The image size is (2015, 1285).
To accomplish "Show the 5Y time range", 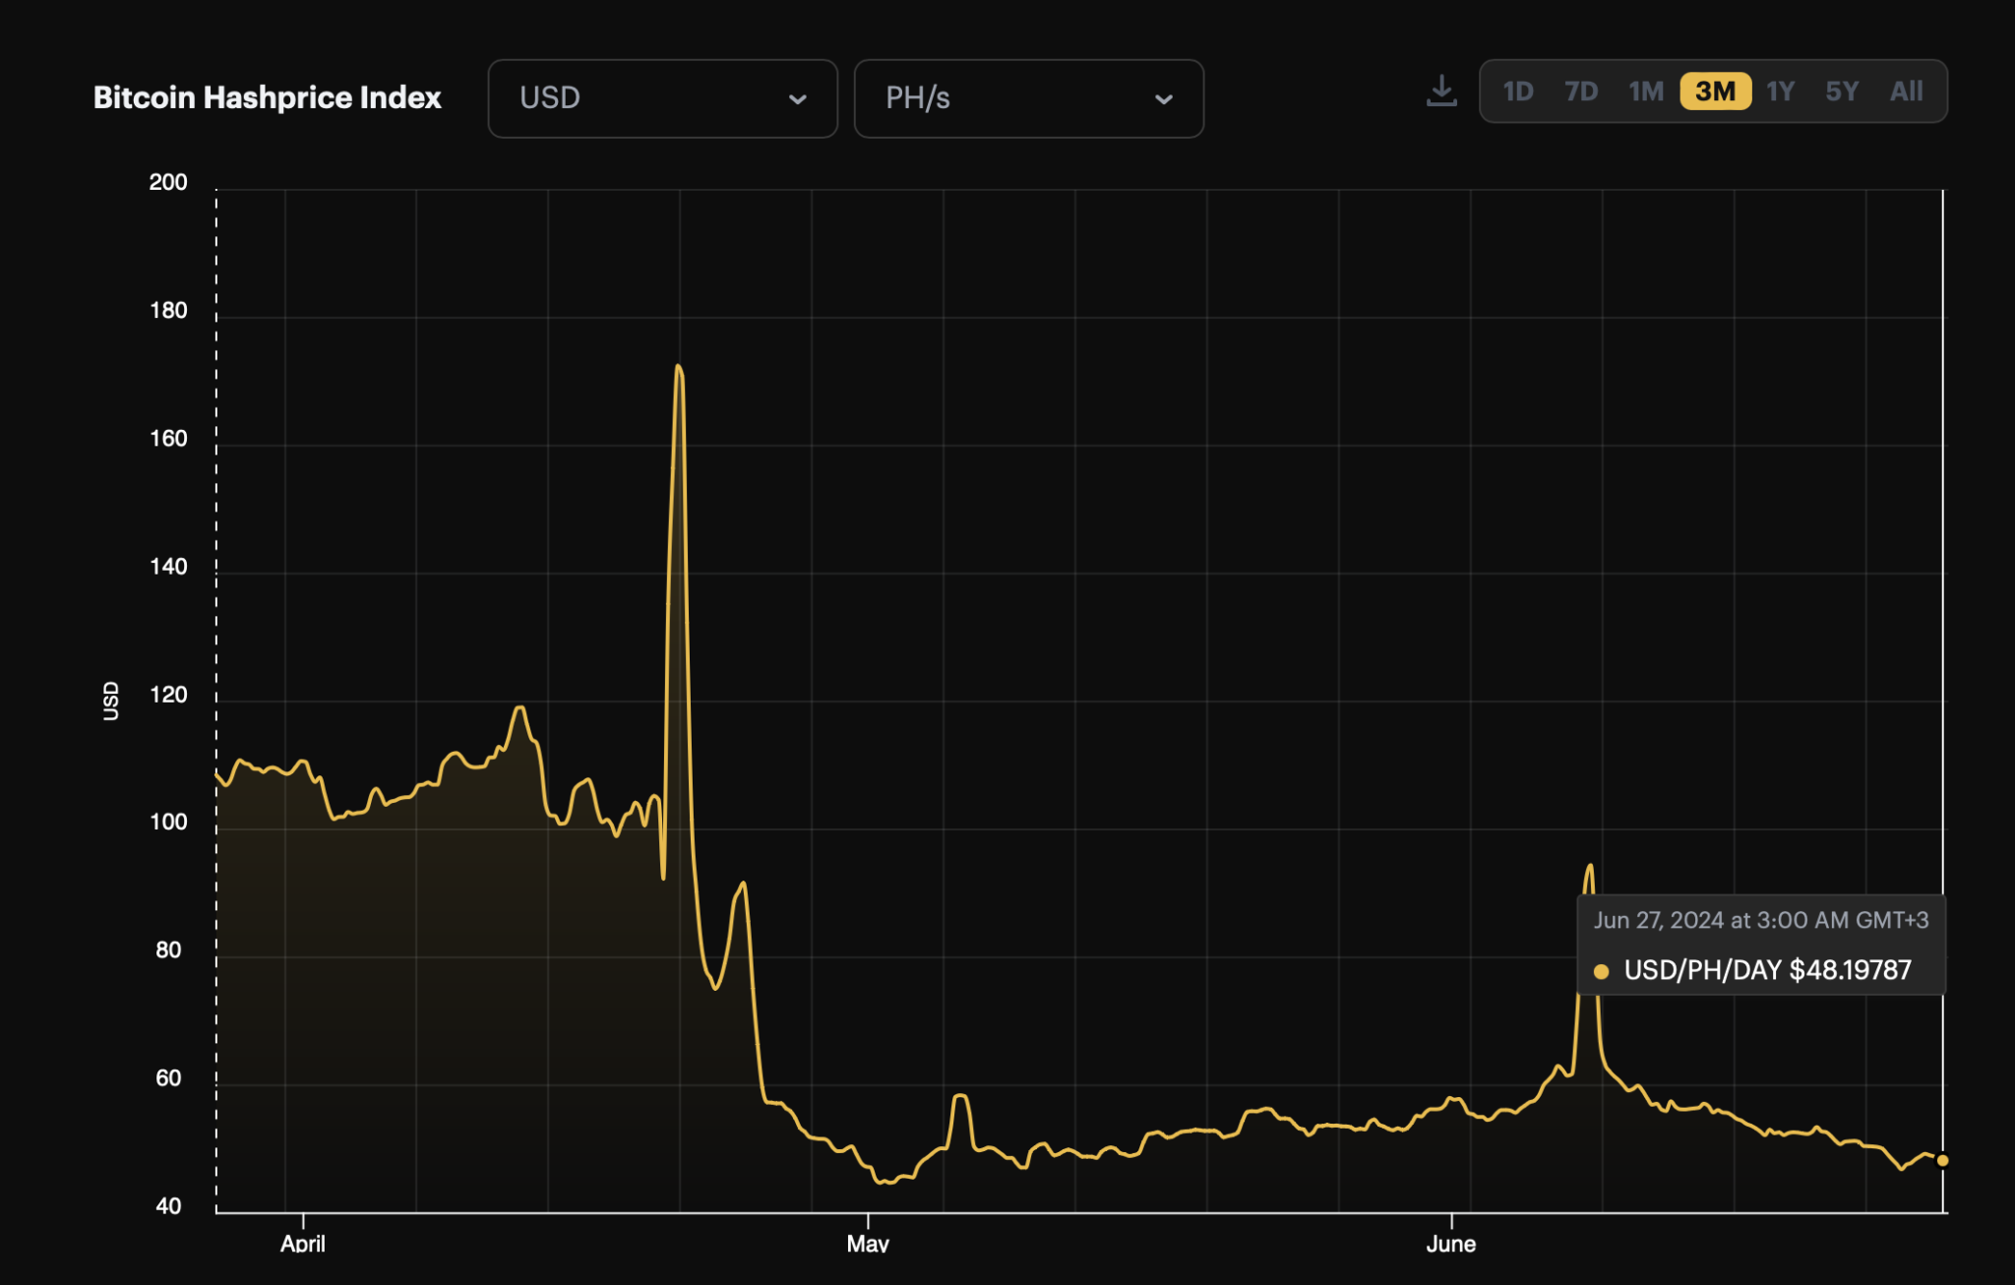I will click(x=1842, y=92).
